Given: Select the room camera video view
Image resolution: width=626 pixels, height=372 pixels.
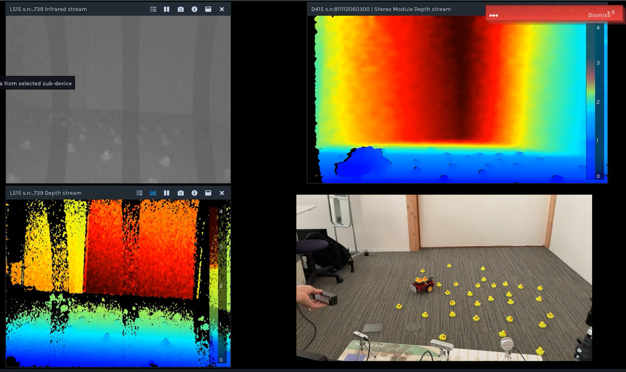Looking at the screenshot, I should click(x=444, y=278).
